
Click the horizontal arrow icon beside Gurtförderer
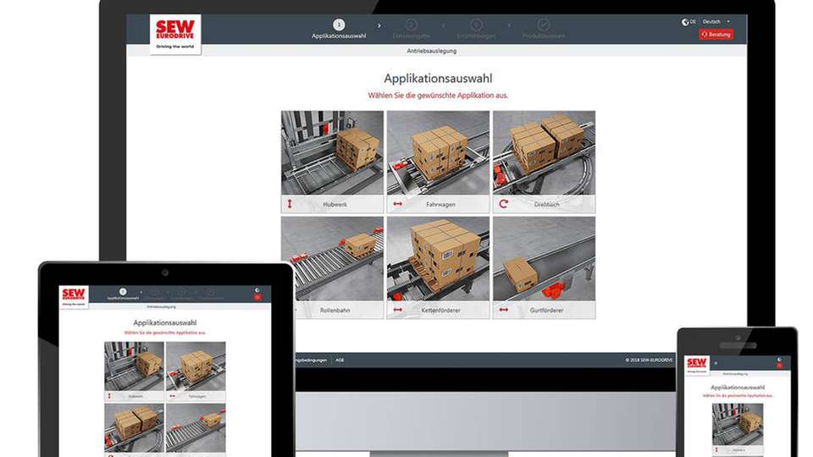coord(503,310)
